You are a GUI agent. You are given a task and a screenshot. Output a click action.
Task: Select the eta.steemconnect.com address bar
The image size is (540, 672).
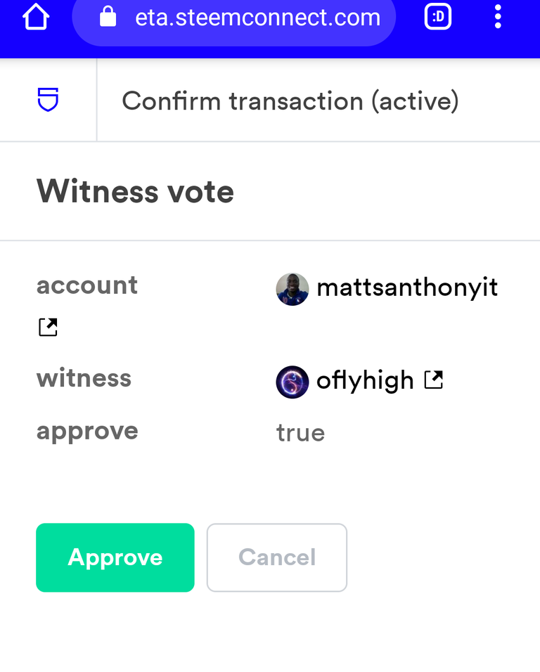point(257,18)
